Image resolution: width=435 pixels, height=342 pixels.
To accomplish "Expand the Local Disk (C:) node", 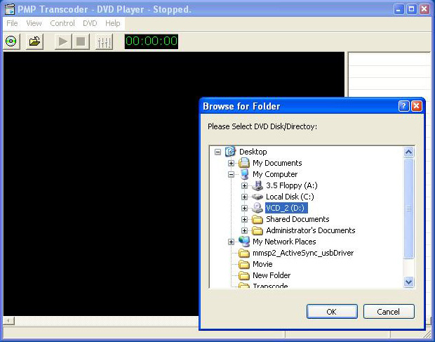I will click(x=244, y=197).
